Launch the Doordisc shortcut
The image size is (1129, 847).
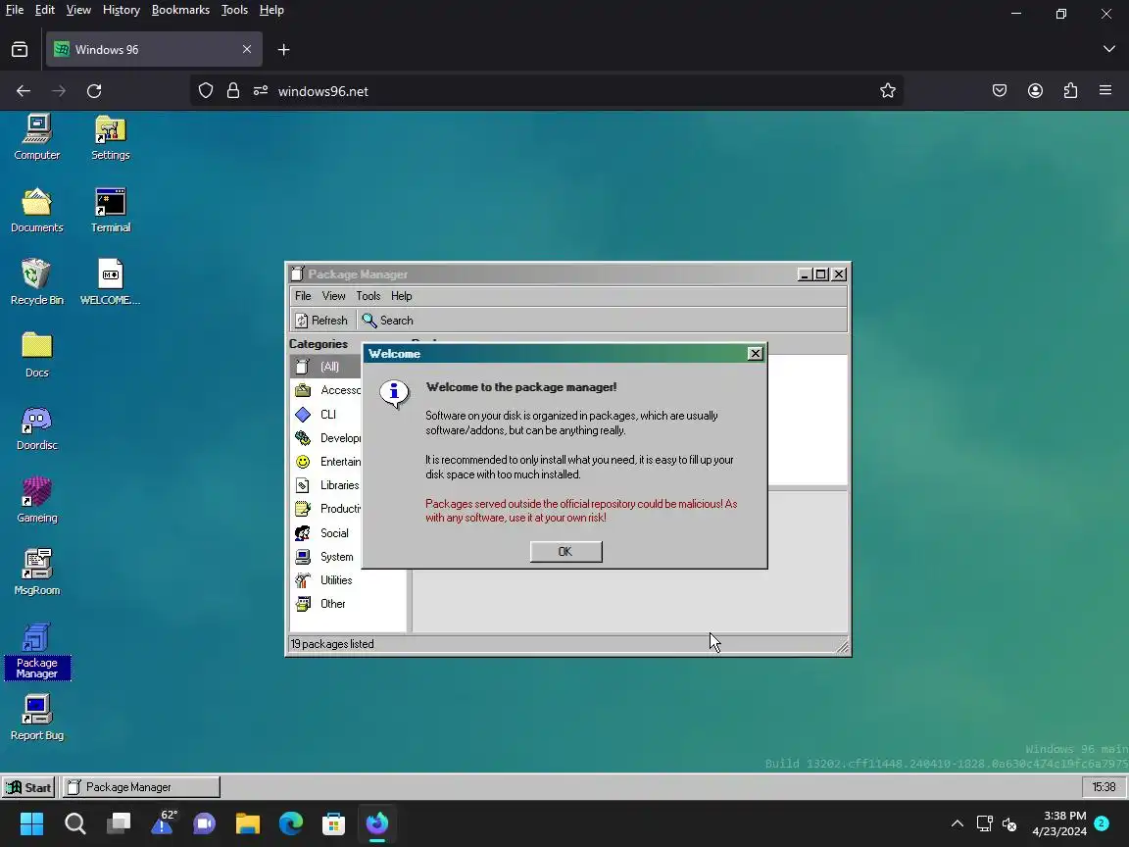36,427
